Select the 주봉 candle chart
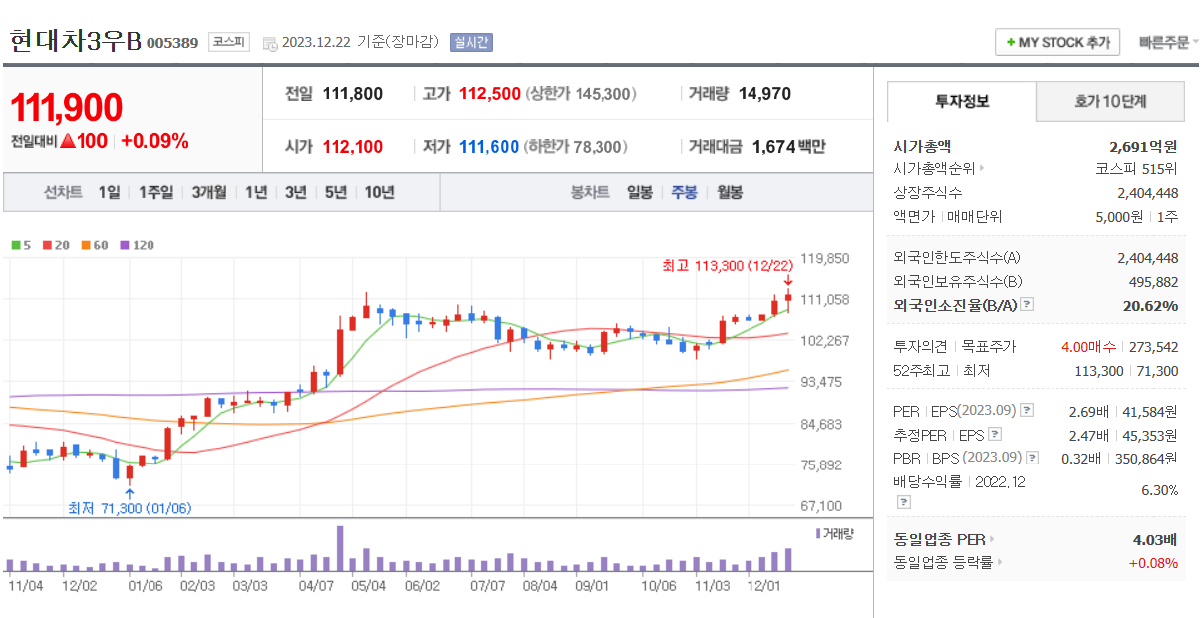Screen dimensions: 1202x618 [684, 192]
